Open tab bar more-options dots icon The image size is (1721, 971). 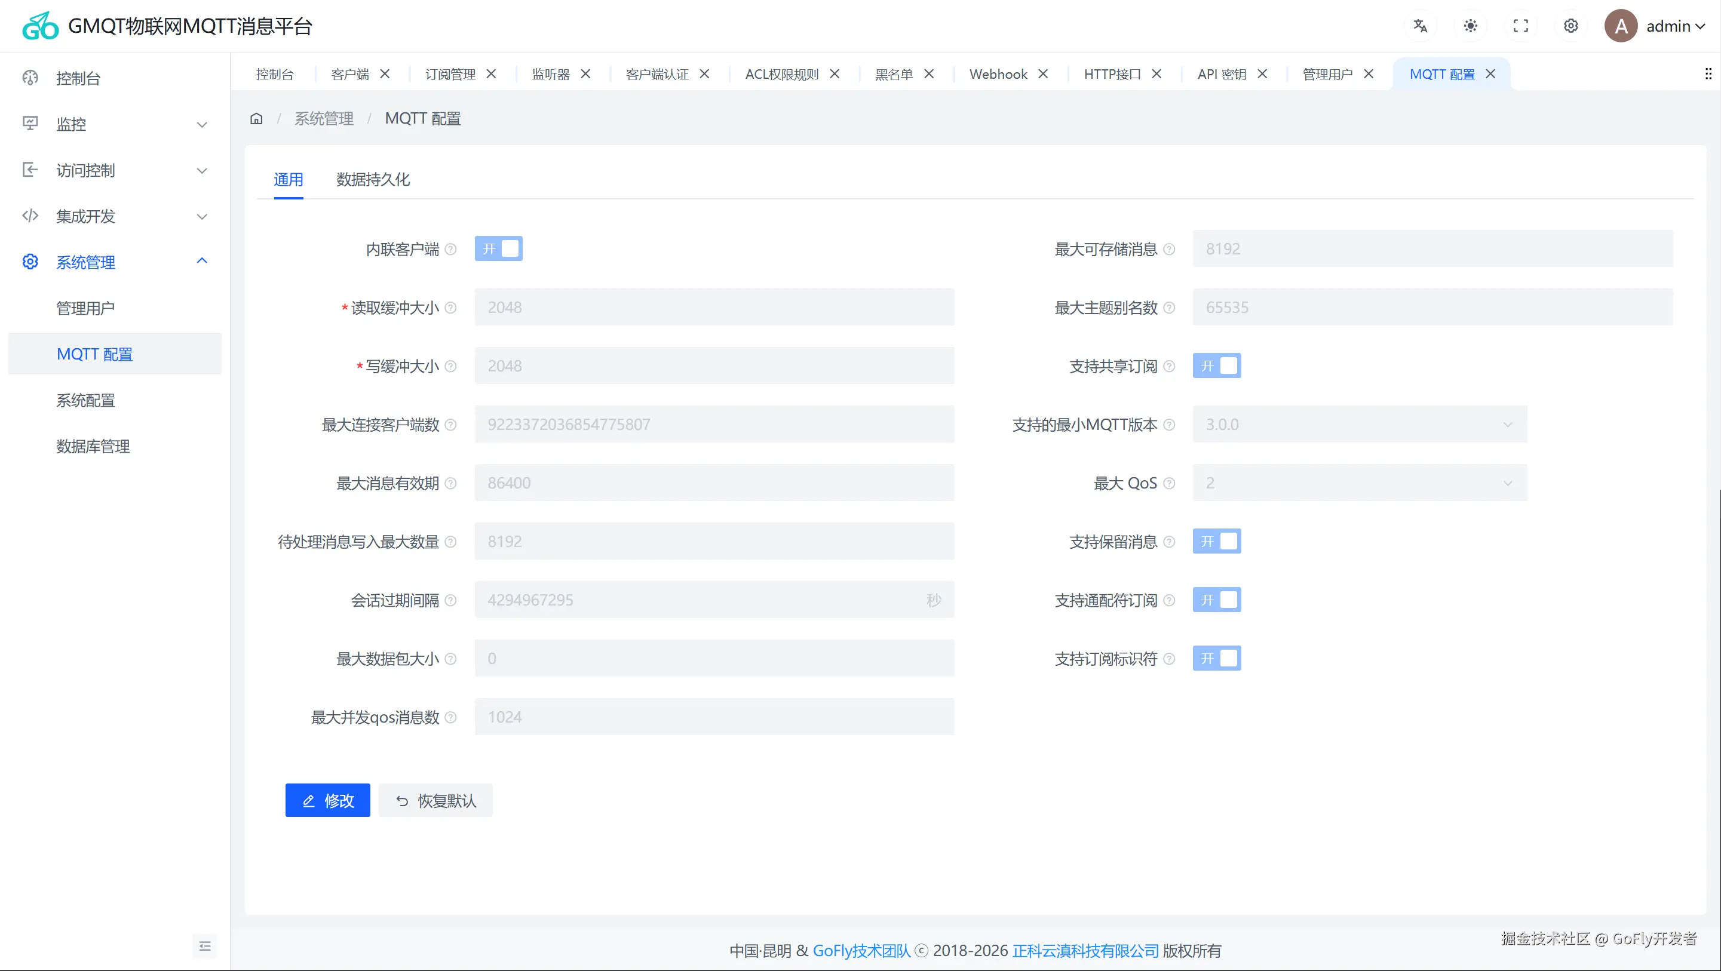coord(1708,73)
